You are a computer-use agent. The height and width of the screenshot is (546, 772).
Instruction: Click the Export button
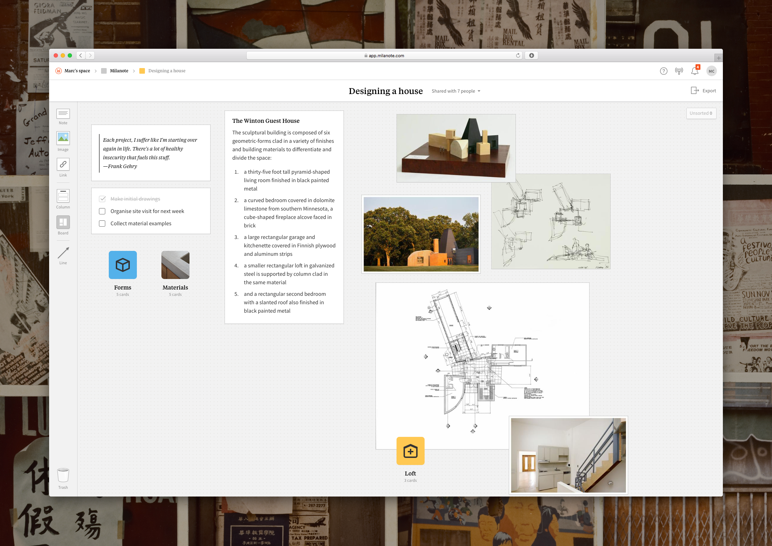tap(704, 91)
